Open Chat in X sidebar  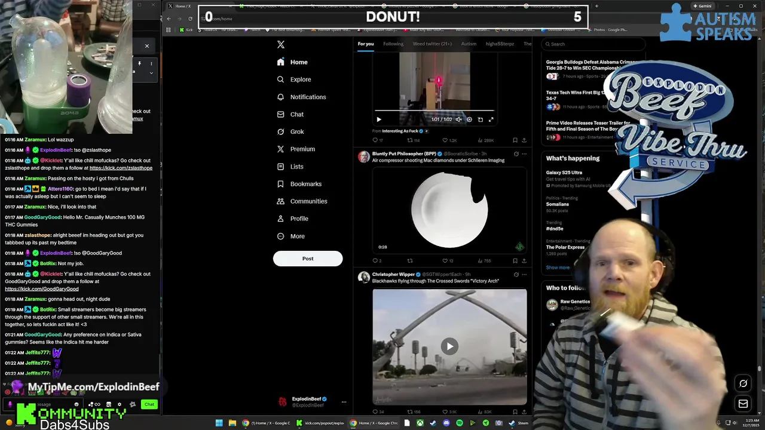[290, 114]
